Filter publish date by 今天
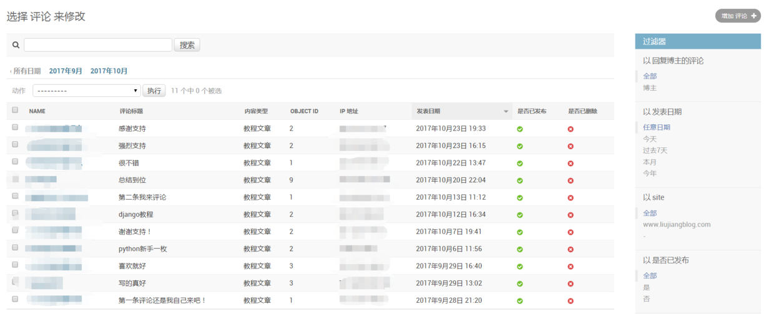 click(x=650, y=139)
